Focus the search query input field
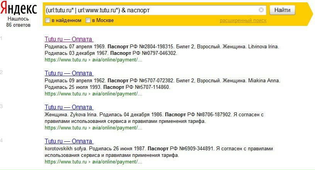Viewport: 315px width, 170px height. click(151, 10)
